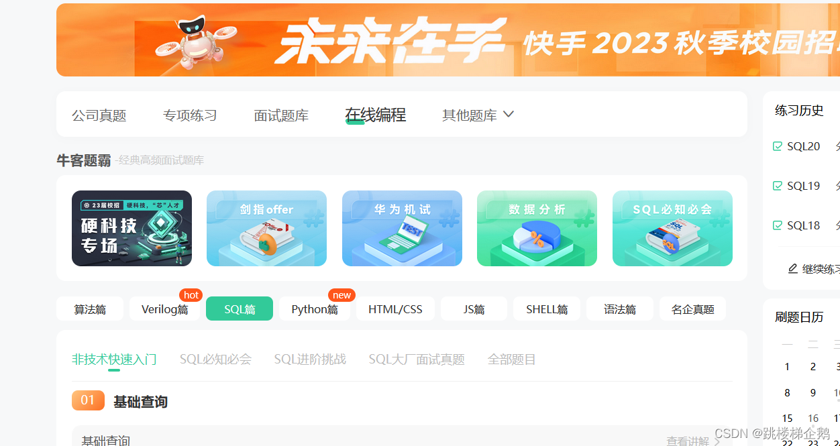Click the 查看讲解 link
840x446 pixels.
click(x=688, y=441)
